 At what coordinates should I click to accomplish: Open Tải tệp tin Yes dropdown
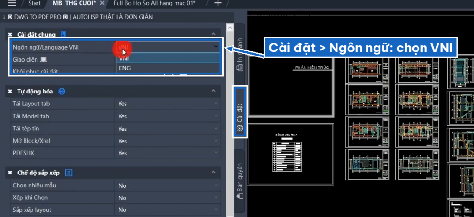pyautogui.click(x=168, y=129)
